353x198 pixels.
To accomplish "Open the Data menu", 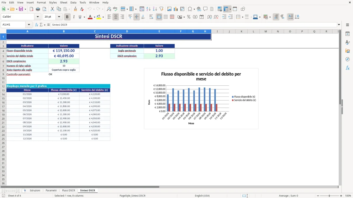I will pyautogui.click(x=73, y=2).
